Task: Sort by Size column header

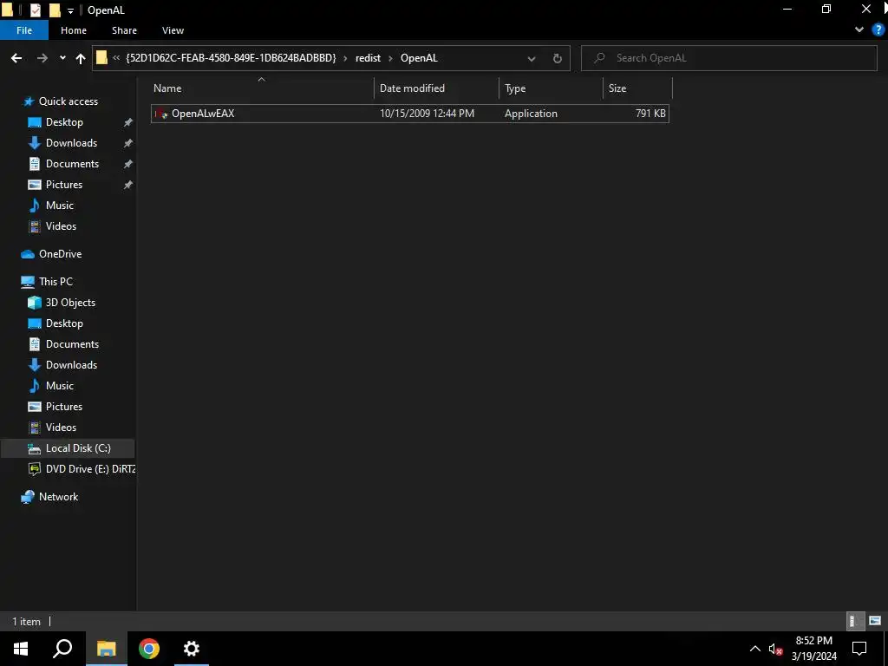Action: click(637, 88)
